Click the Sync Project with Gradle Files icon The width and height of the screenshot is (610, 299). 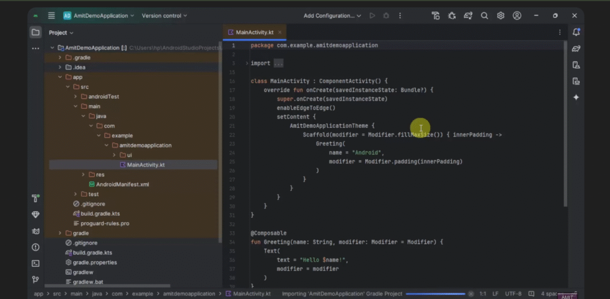coord(468,15)
